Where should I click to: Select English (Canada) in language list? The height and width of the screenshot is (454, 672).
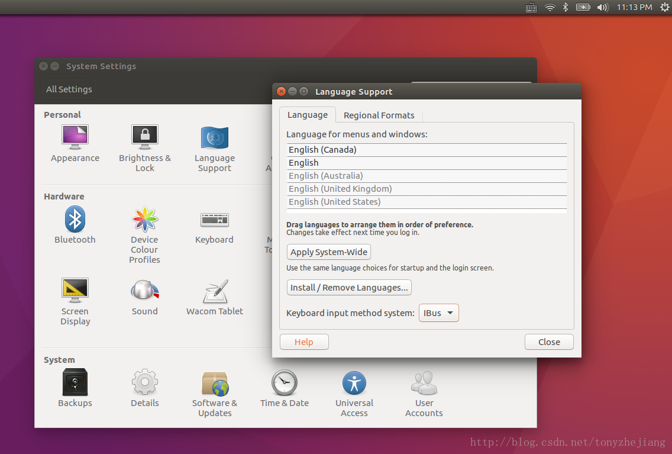[427, 150]
